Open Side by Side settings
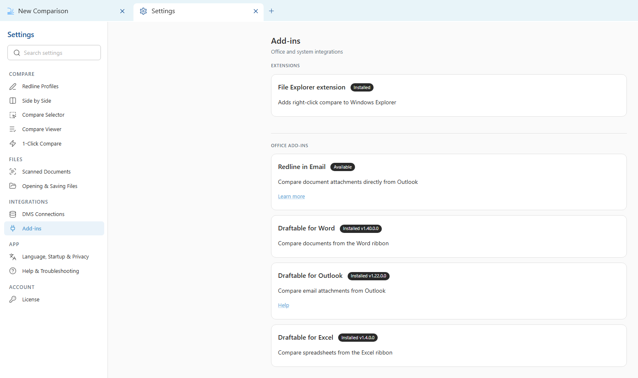Image resolution: width=638 pixels, height=378 pixels. click(x=54, y=101)
